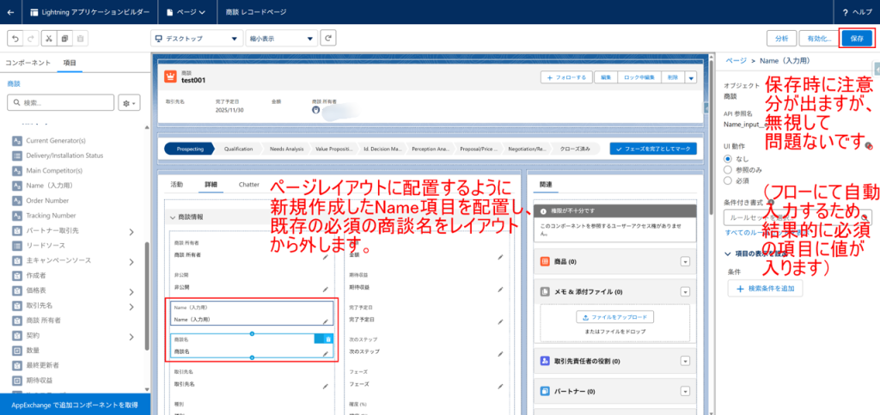Click the 有効化 activation button

[819, 39]
